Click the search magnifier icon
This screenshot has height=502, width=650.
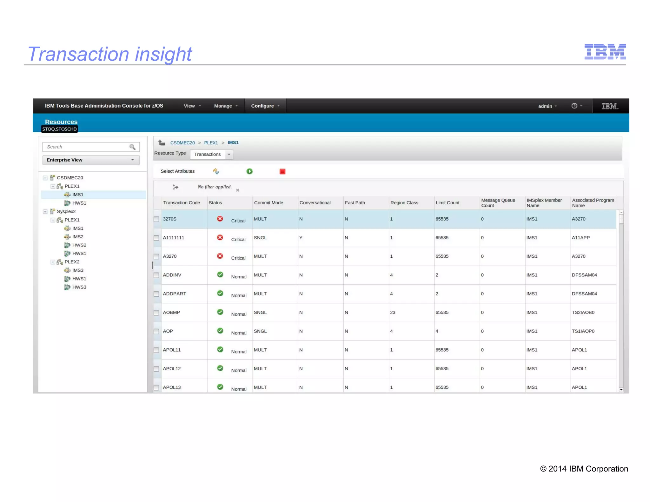coord(132,147)
